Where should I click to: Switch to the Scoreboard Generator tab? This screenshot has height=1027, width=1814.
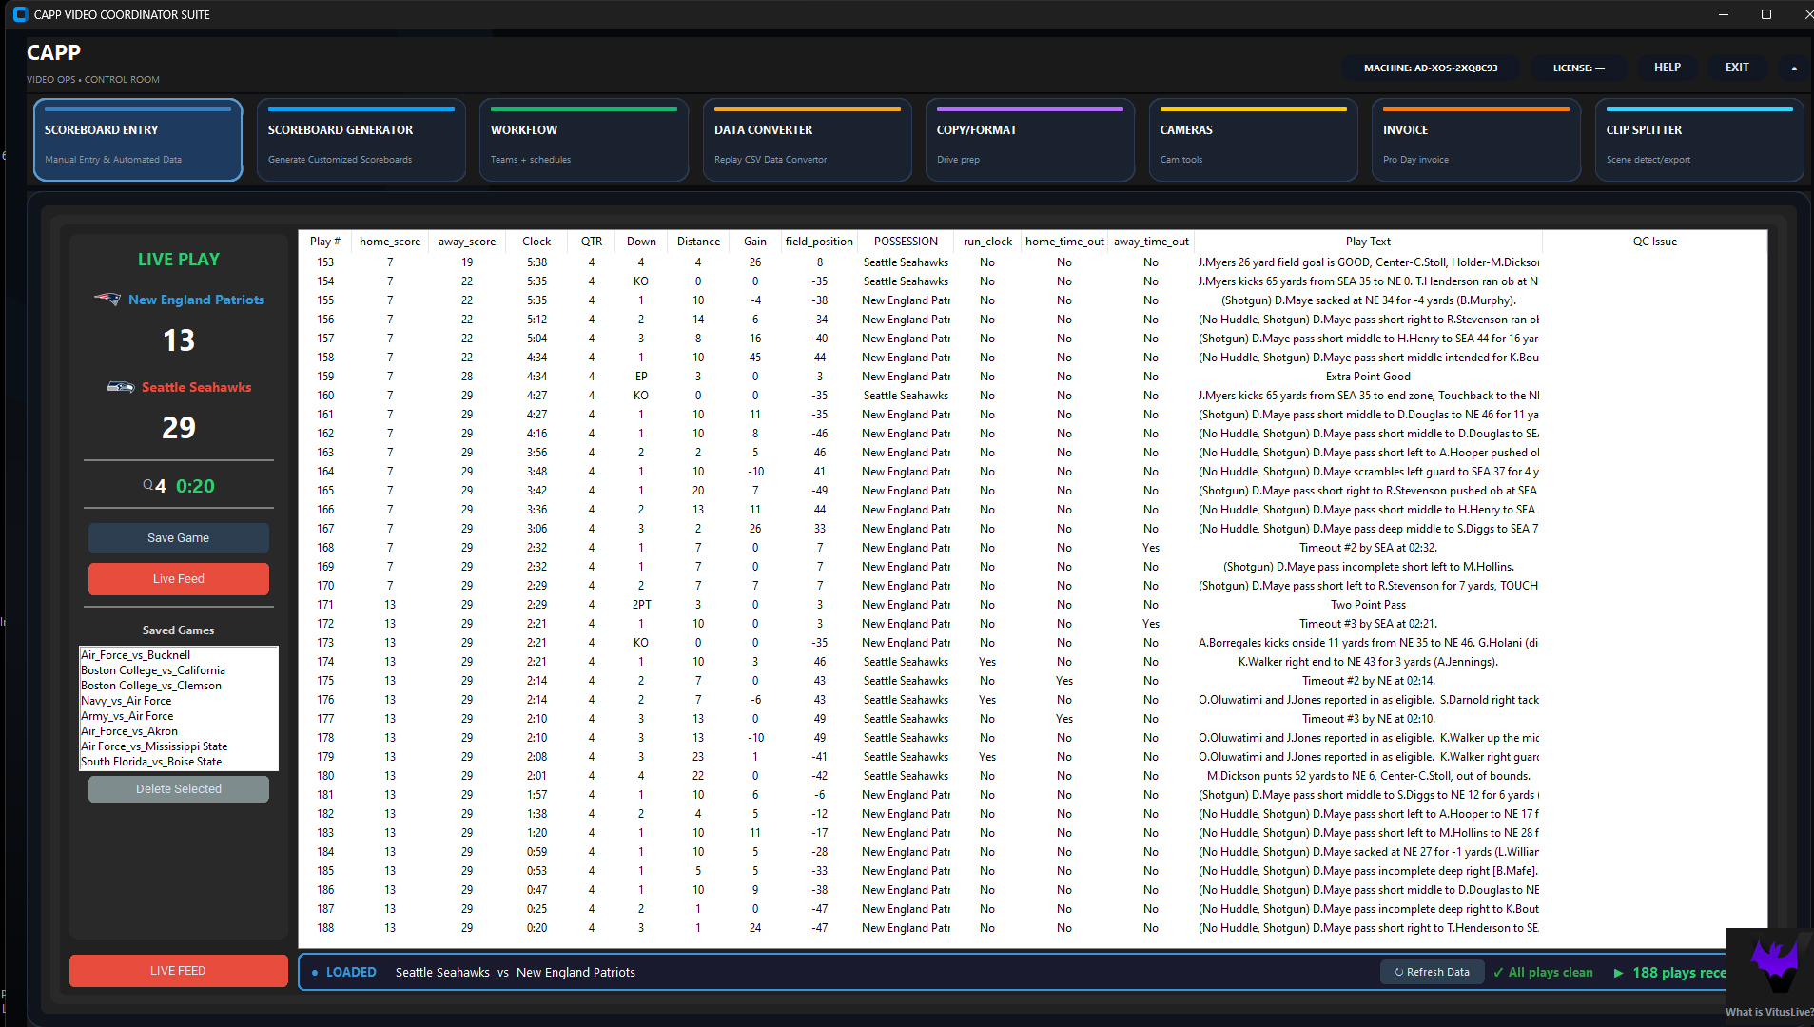[x=361, y=140]
